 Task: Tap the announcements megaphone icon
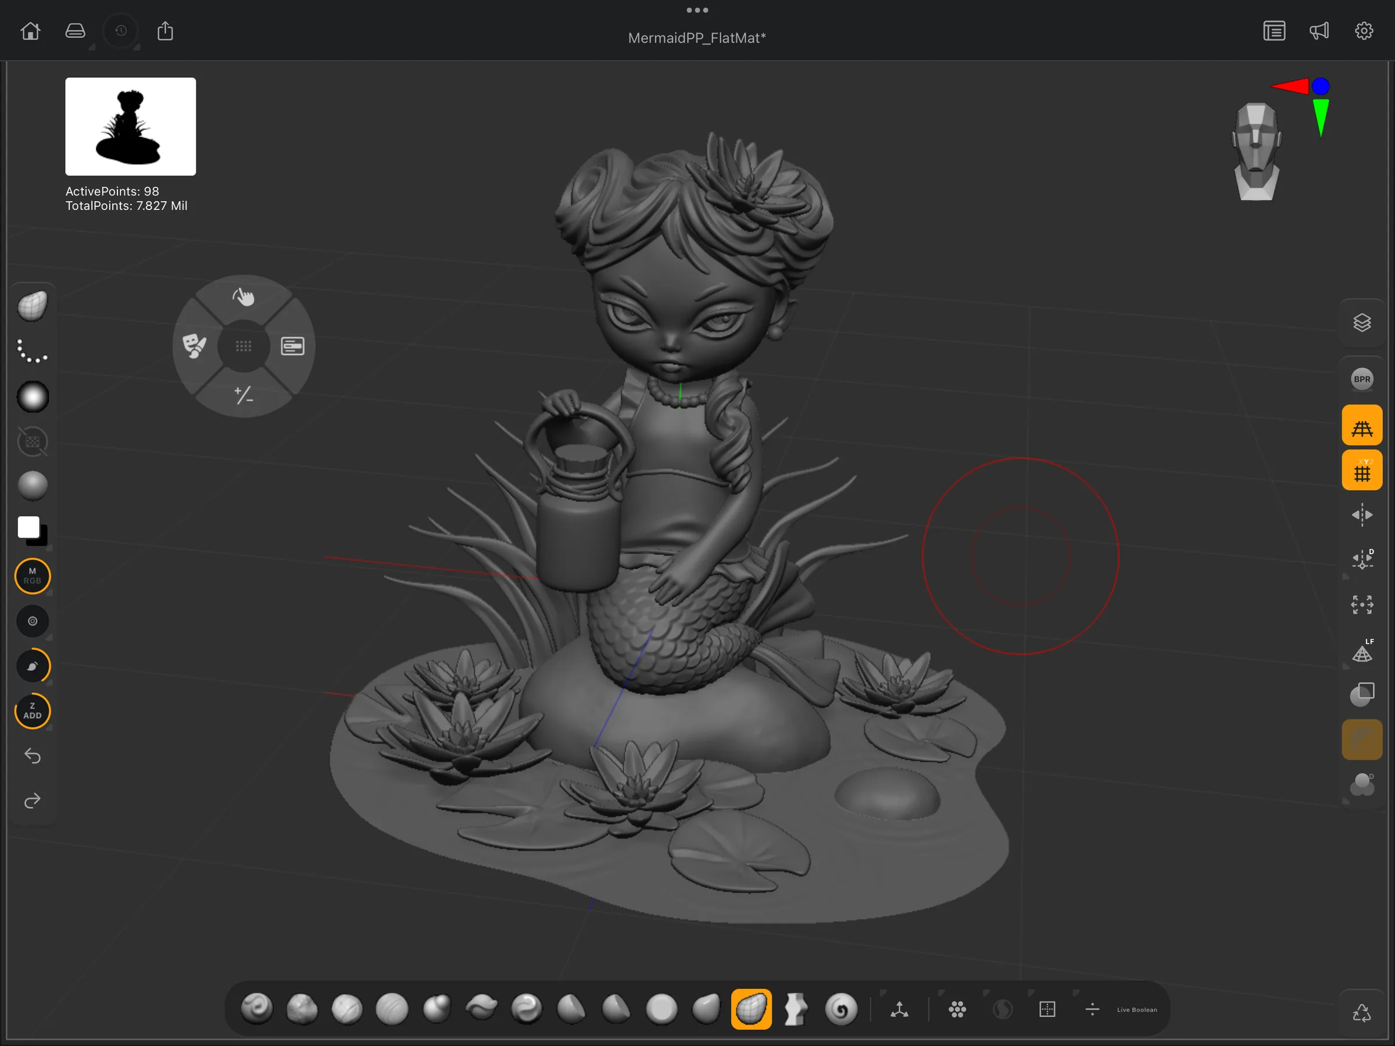pos(1319,30)
